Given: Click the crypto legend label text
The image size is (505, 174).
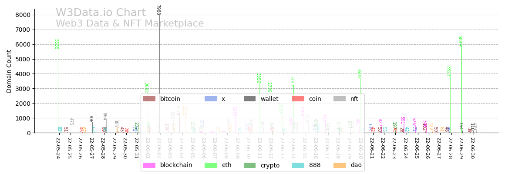Looking at the screenshot, I should point(270,165).
